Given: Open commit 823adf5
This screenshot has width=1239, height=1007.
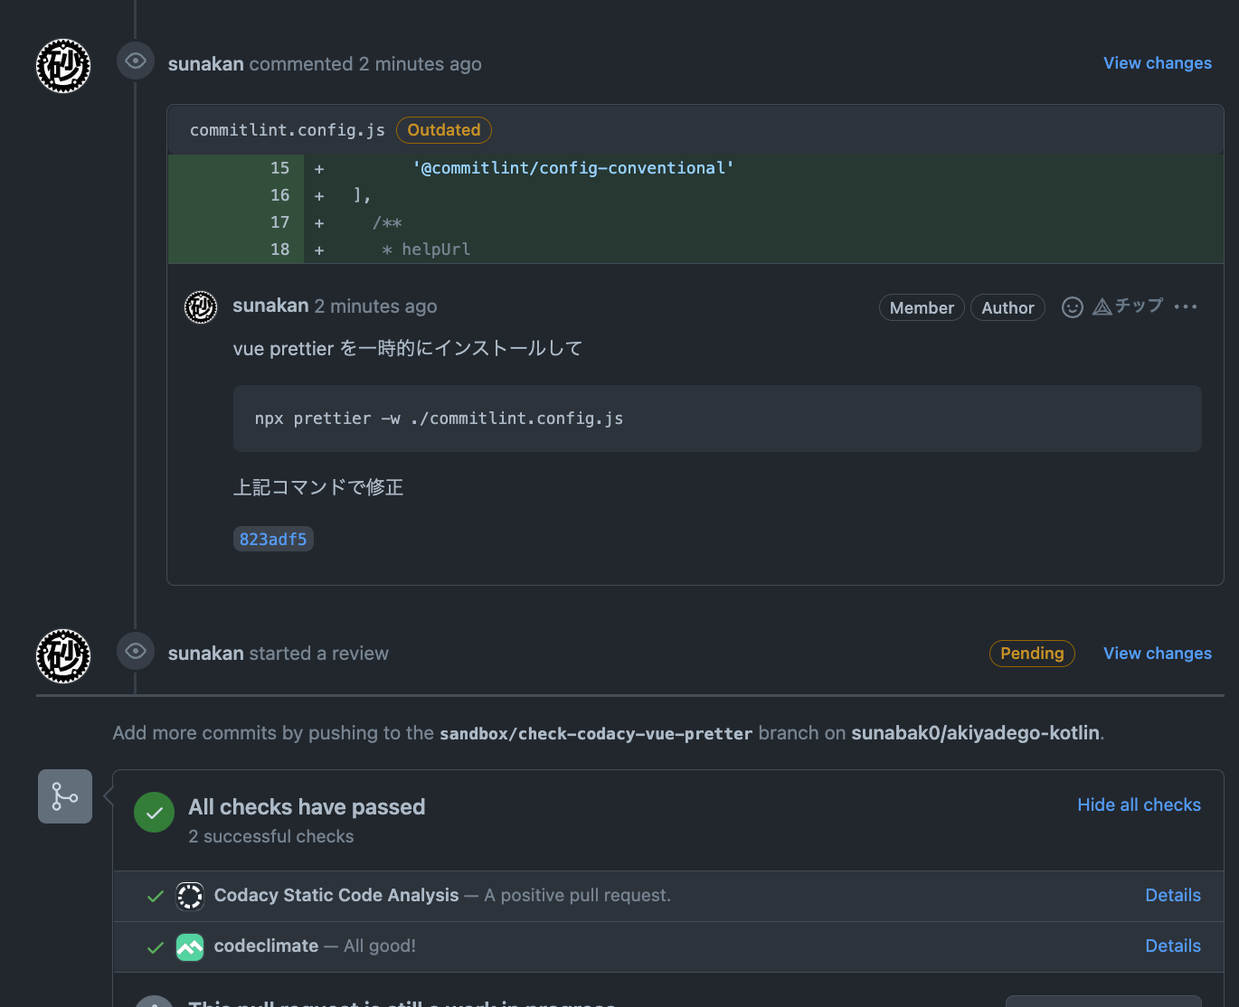Looking at the screenshot, I should (273, 539).
